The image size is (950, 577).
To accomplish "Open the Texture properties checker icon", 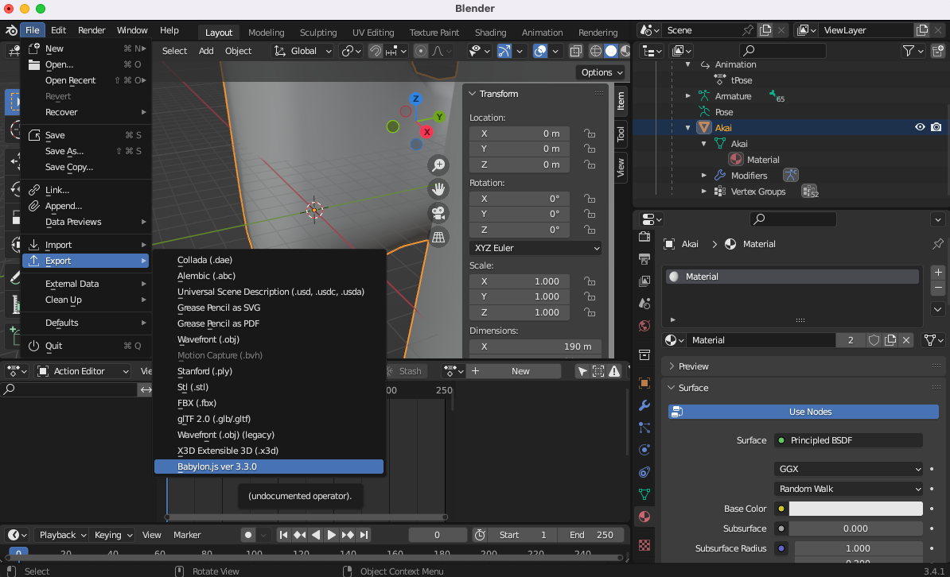I will click(644, 545).
